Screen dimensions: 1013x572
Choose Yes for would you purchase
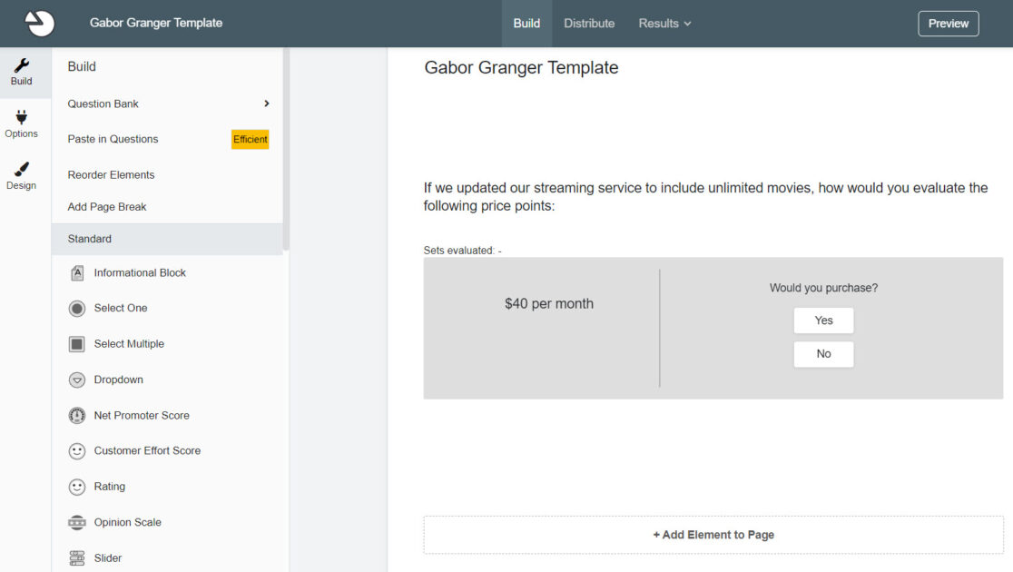[823, 321]
